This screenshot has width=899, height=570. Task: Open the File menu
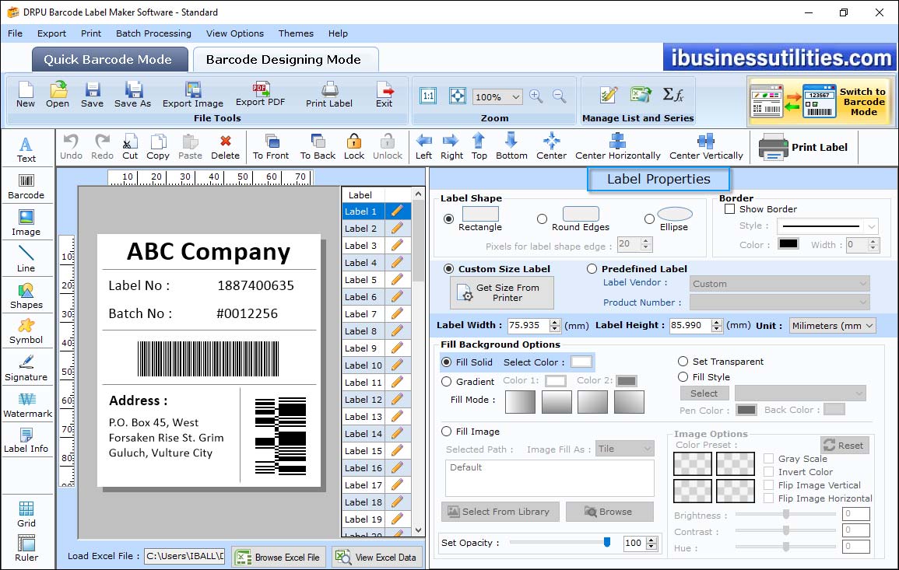[16, 33]
